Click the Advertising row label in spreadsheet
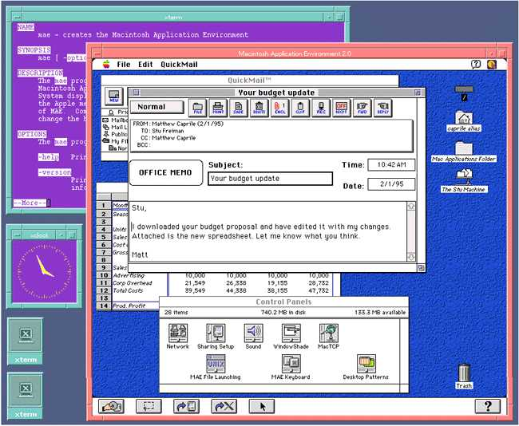The image size is (519, 426). click(129, 275)
